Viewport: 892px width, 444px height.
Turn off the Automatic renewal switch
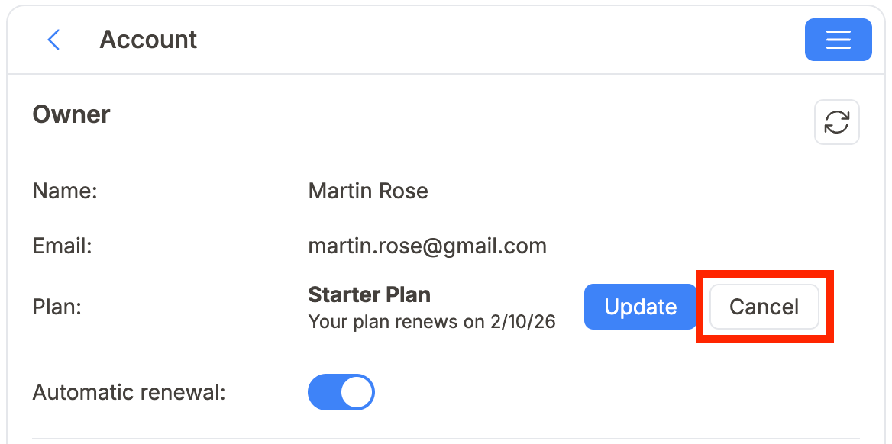coord(341,392)
